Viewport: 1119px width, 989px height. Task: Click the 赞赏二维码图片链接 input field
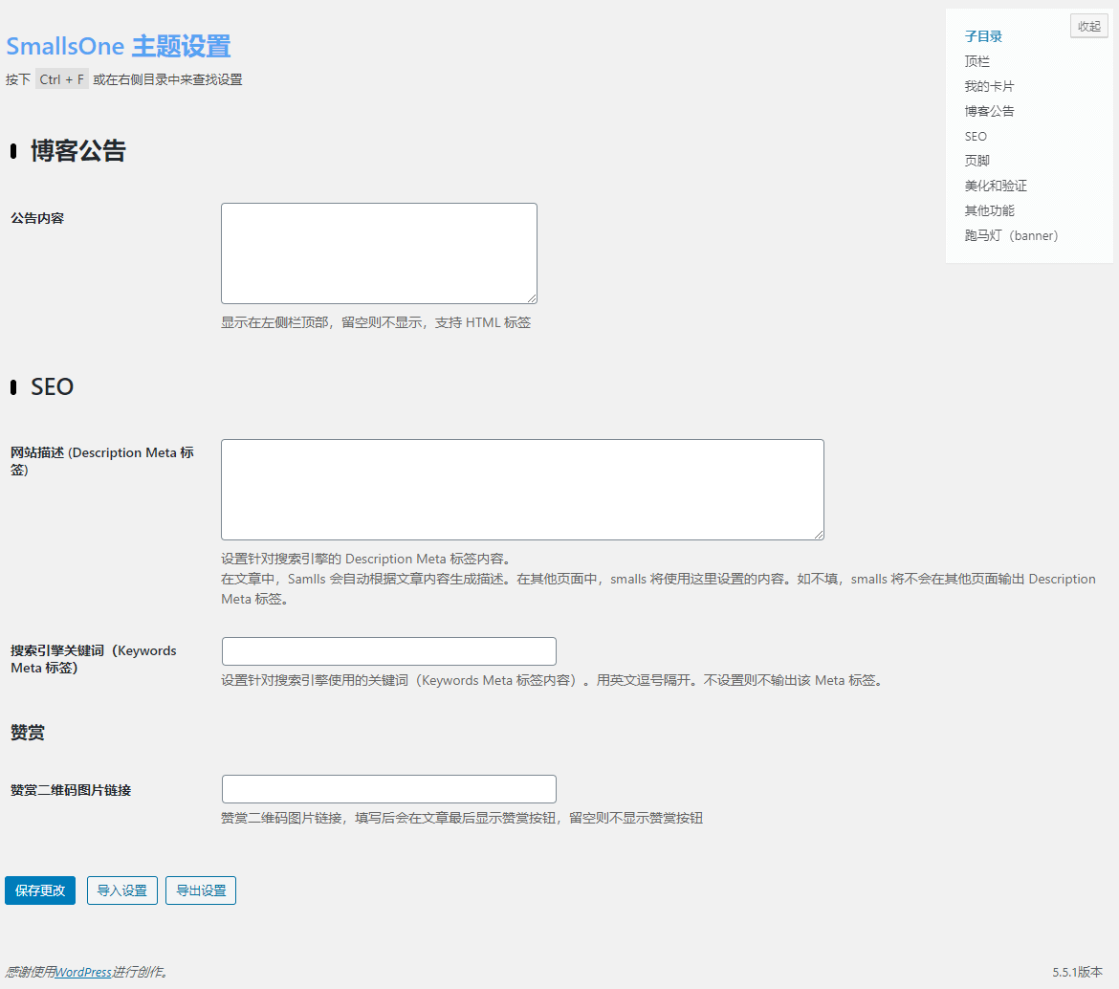388,788
